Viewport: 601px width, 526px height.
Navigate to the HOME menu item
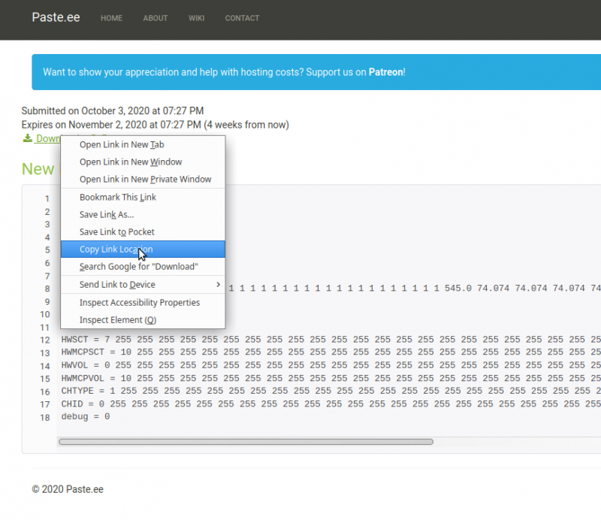pyautogui.click(x=111, y=18)
